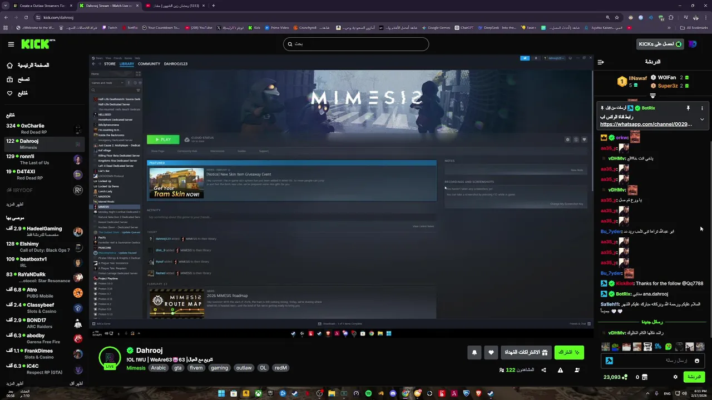Select the outlaw tag

coord(244,368)
